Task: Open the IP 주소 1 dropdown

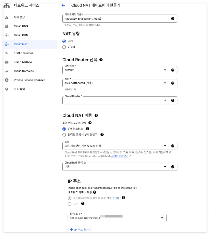Action: [x=117, y=218]
